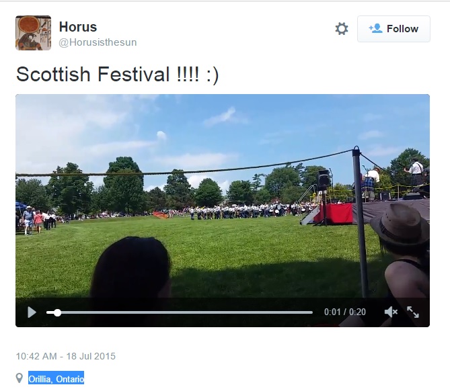Click the video frame to play

point(223,196)
